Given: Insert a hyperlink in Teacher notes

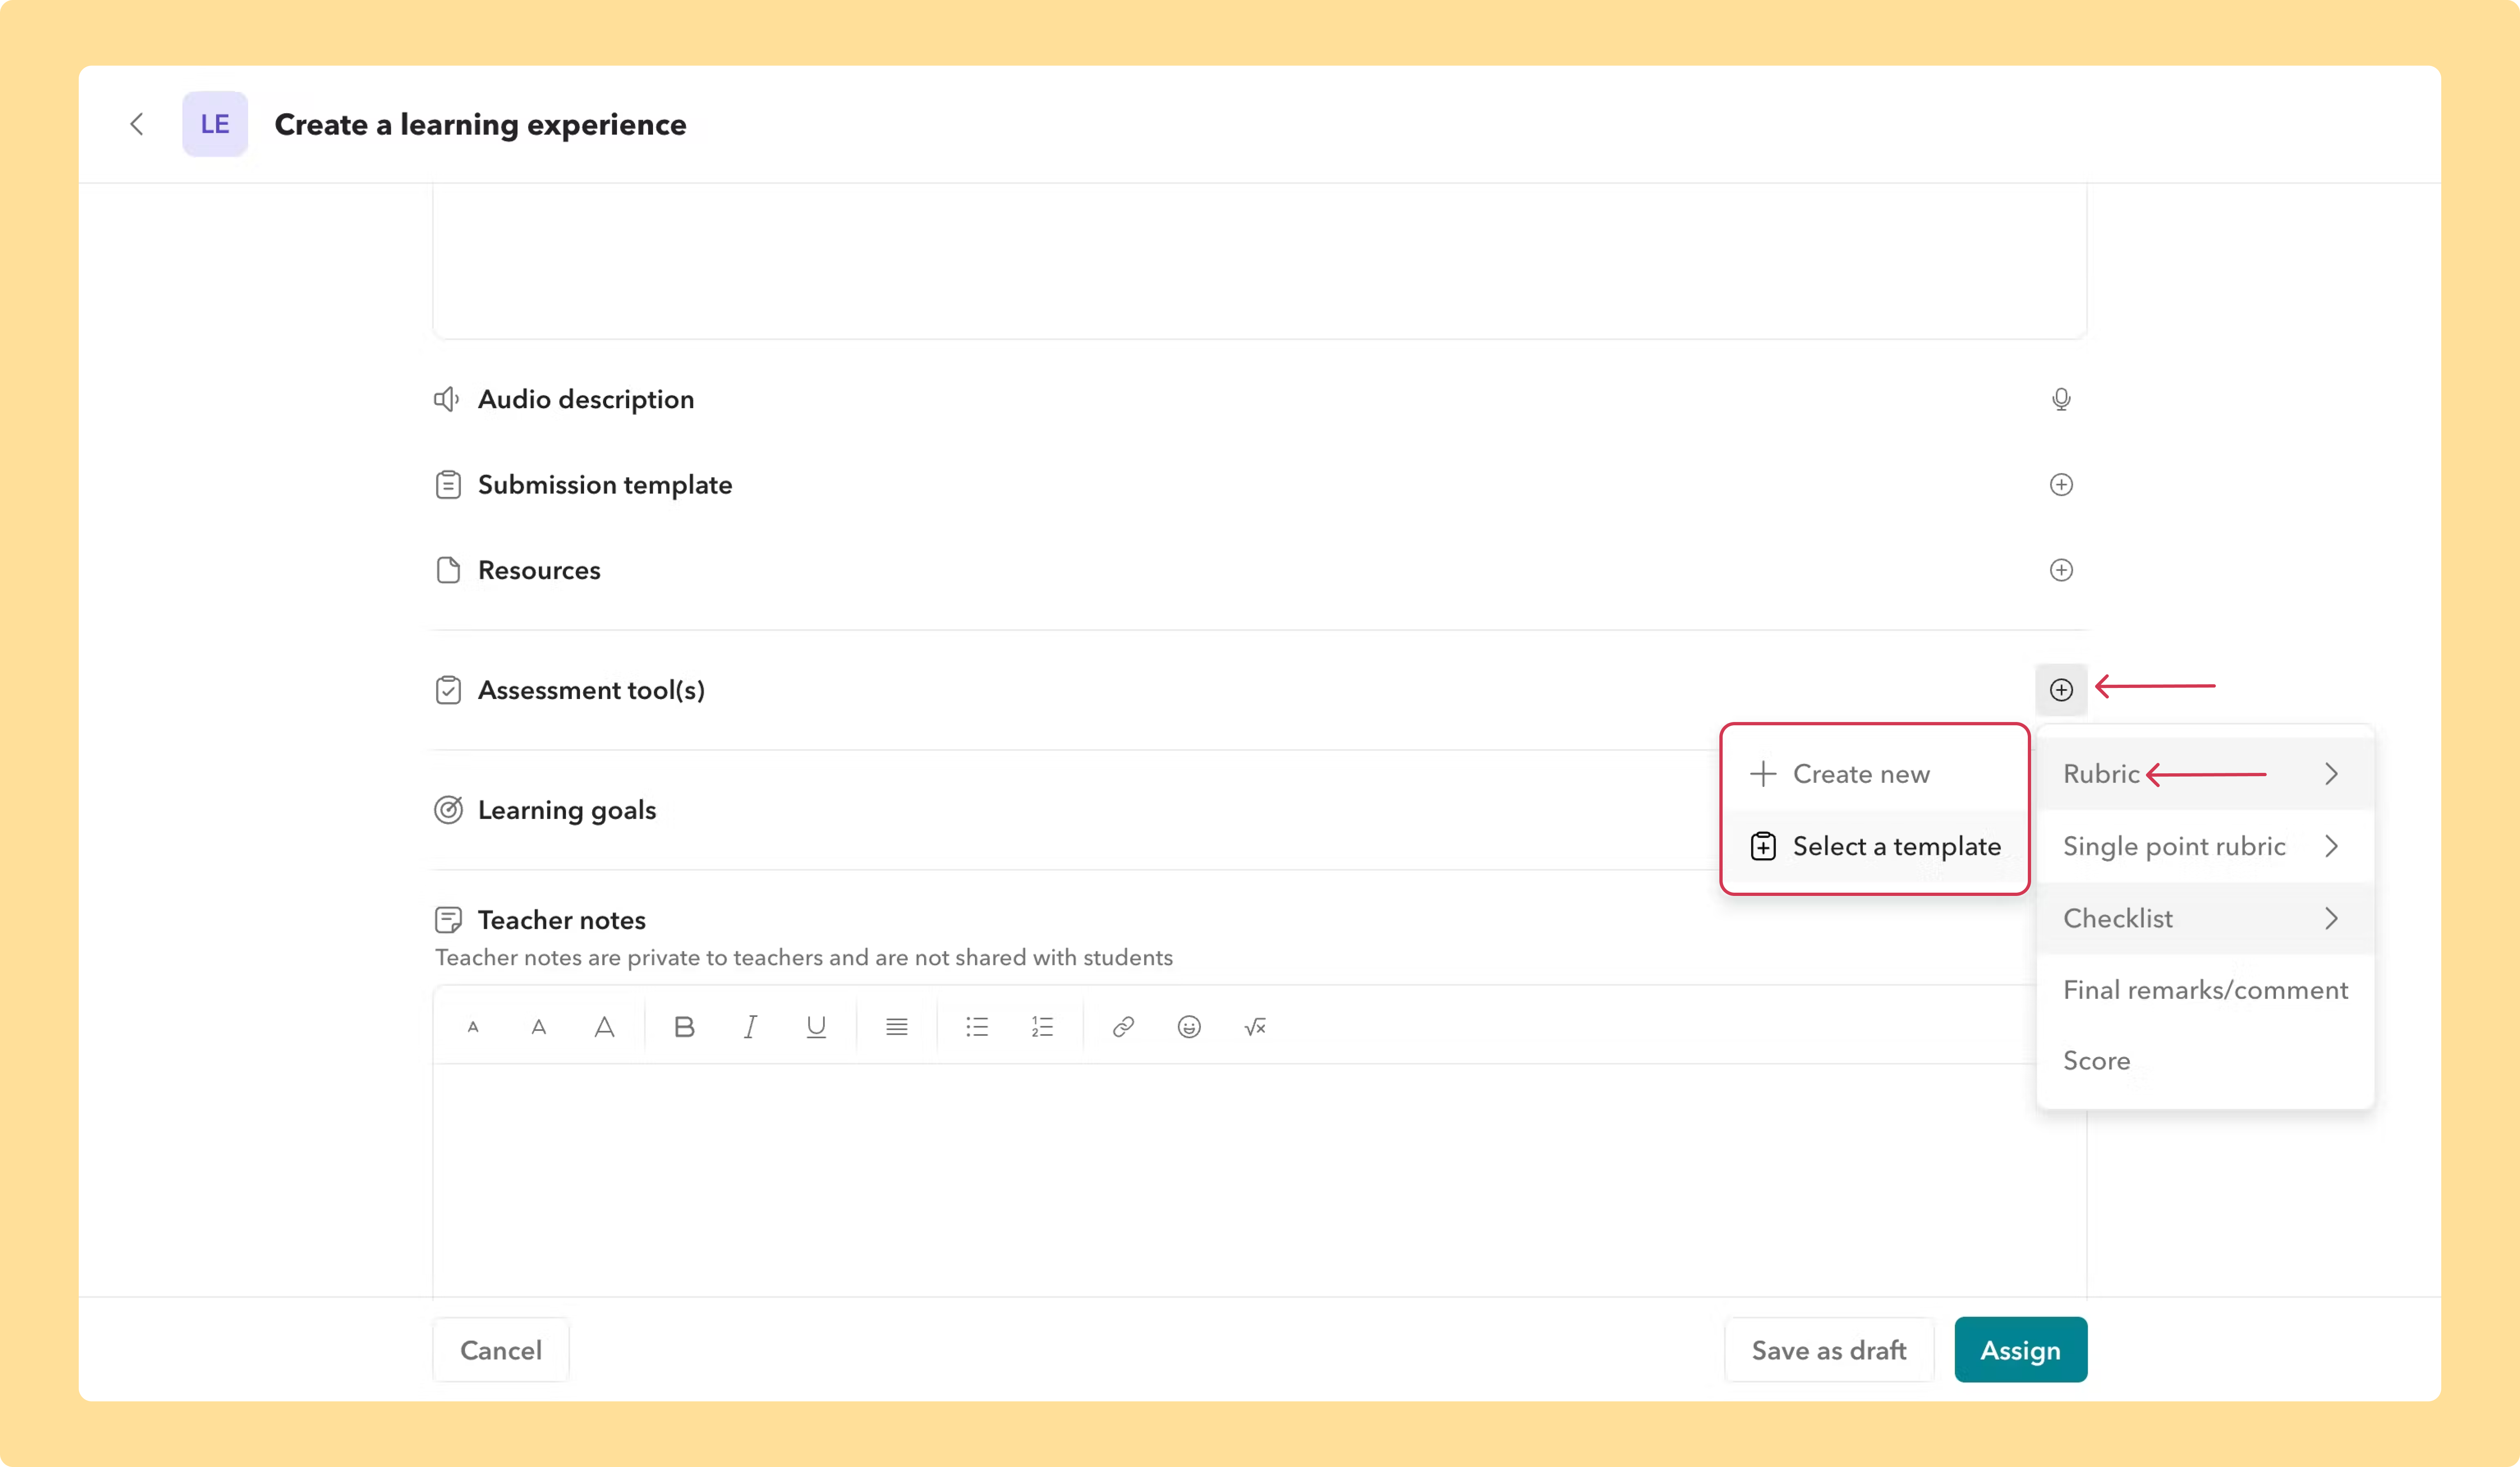Looking at the screenshot, I should (x=1123, y=1027).
